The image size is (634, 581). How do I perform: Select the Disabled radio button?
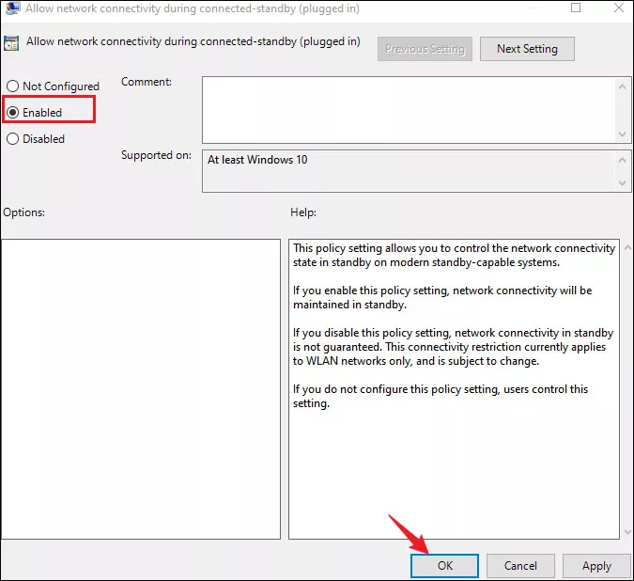pyautogui.click(x=13, y=139)
